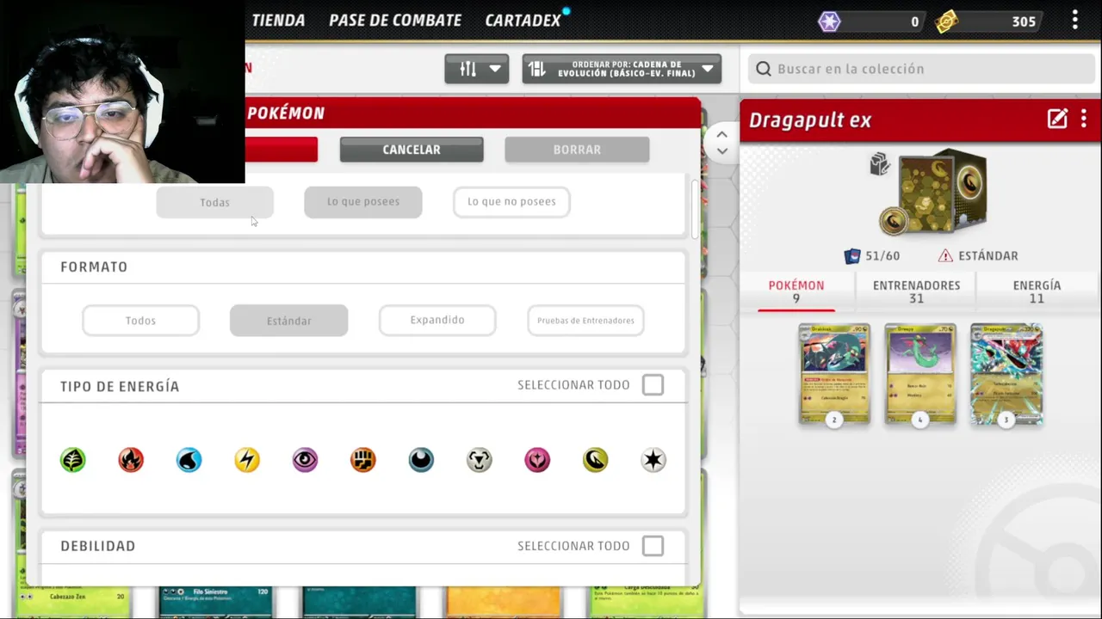Select the Dreepy card thumbnail in deck
Viewport: 1102px width, 619px height.
point(920,374)
